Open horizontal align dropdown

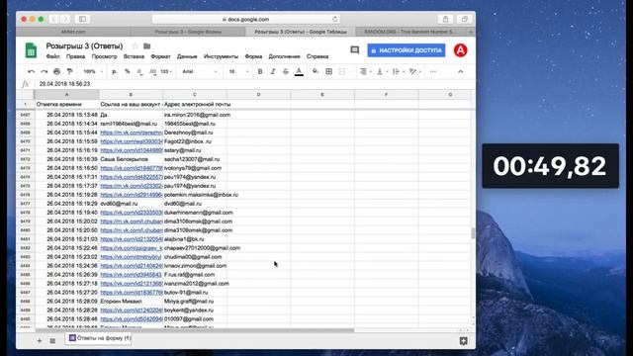pos(365,71)
